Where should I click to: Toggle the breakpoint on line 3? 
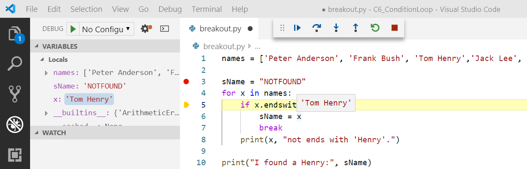186,81
